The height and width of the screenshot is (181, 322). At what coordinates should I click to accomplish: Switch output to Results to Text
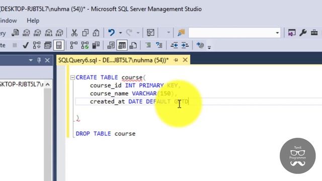pyautogui.click(x=111, y=45)
